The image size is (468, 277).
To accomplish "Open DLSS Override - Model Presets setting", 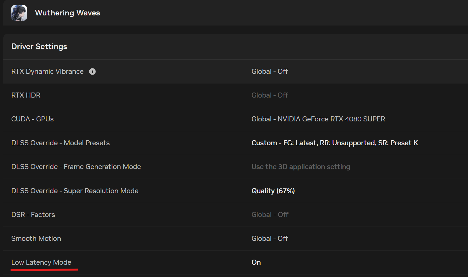I will [60, 143].
